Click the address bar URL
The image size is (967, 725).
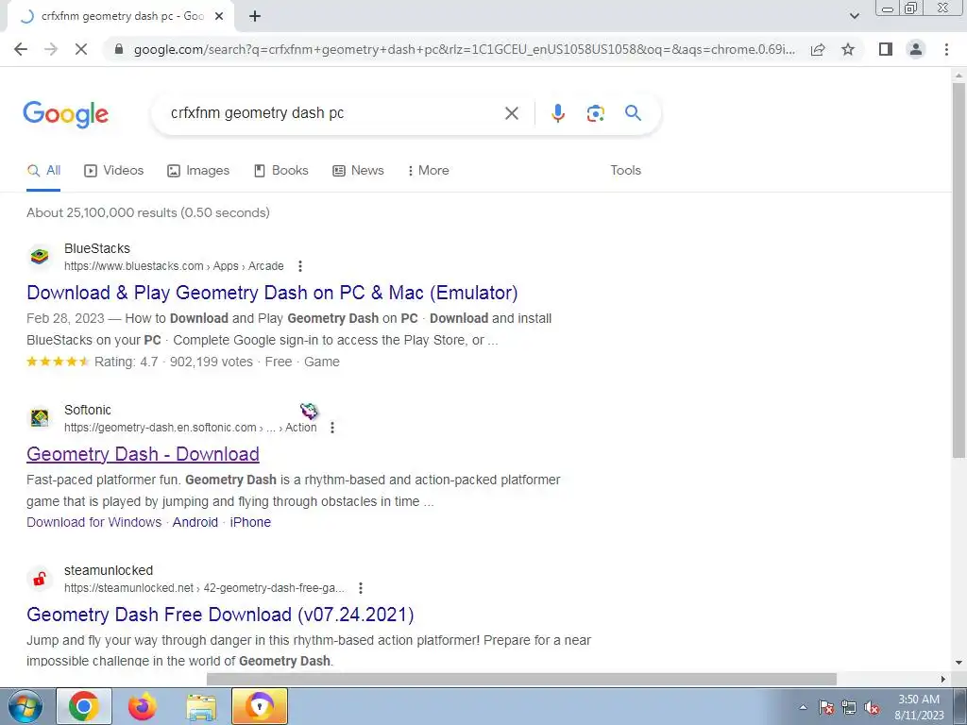[464, 49]
